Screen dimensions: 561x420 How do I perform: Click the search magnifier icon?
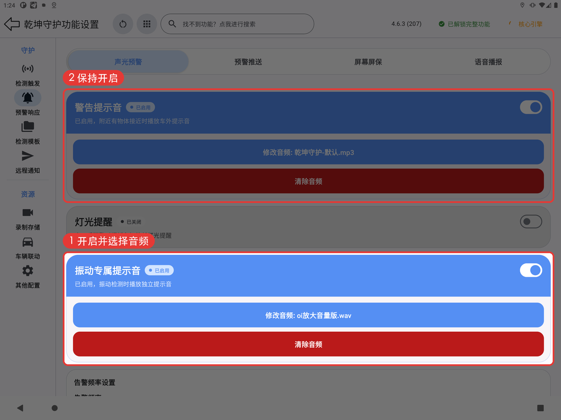tap(172, 24)
